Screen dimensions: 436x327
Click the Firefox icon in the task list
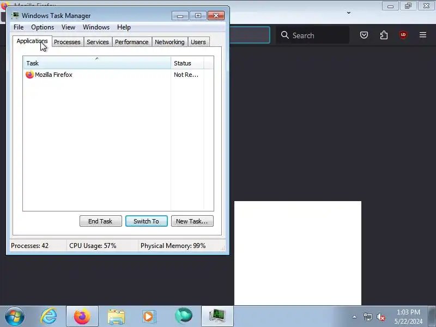click(29, 75)
